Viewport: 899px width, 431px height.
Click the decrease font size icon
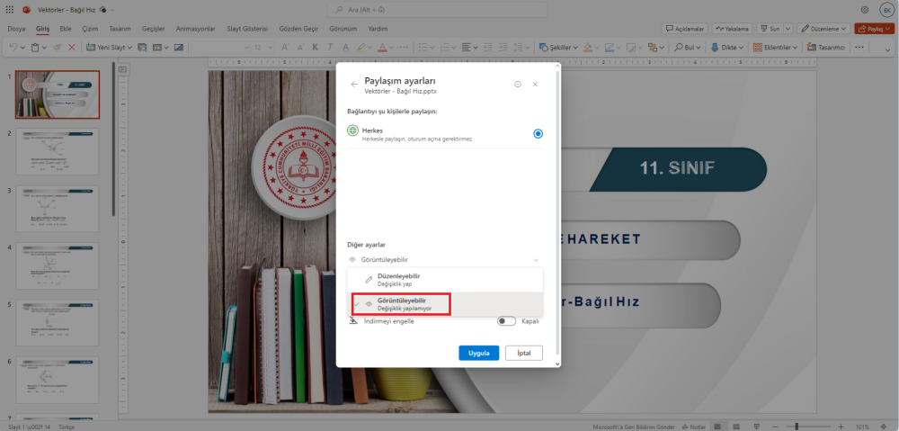(x=300, y=47)
